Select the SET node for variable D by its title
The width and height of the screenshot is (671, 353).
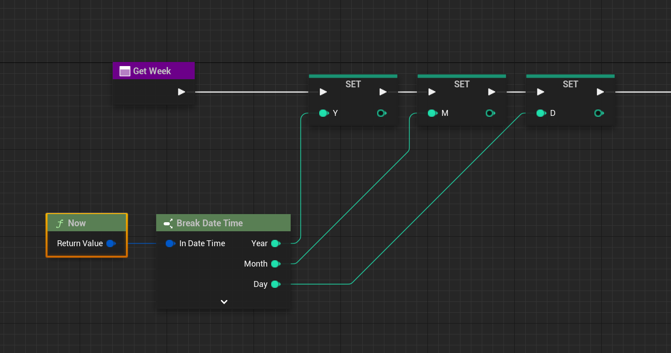click(x=570, y=84)
